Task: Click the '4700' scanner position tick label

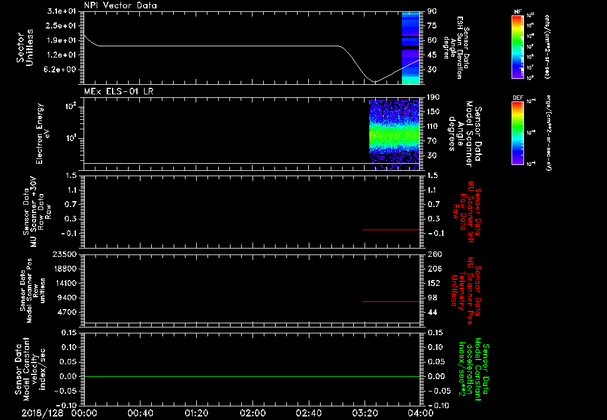Action: (69, 312)
